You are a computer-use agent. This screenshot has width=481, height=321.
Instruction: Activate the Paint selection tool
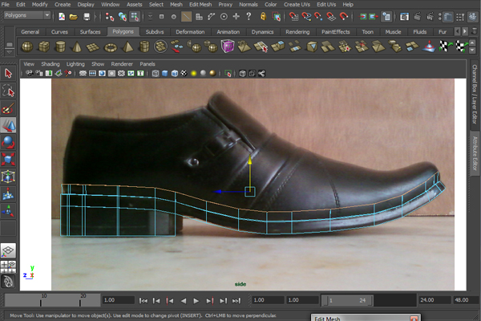(x=8, y=108)
